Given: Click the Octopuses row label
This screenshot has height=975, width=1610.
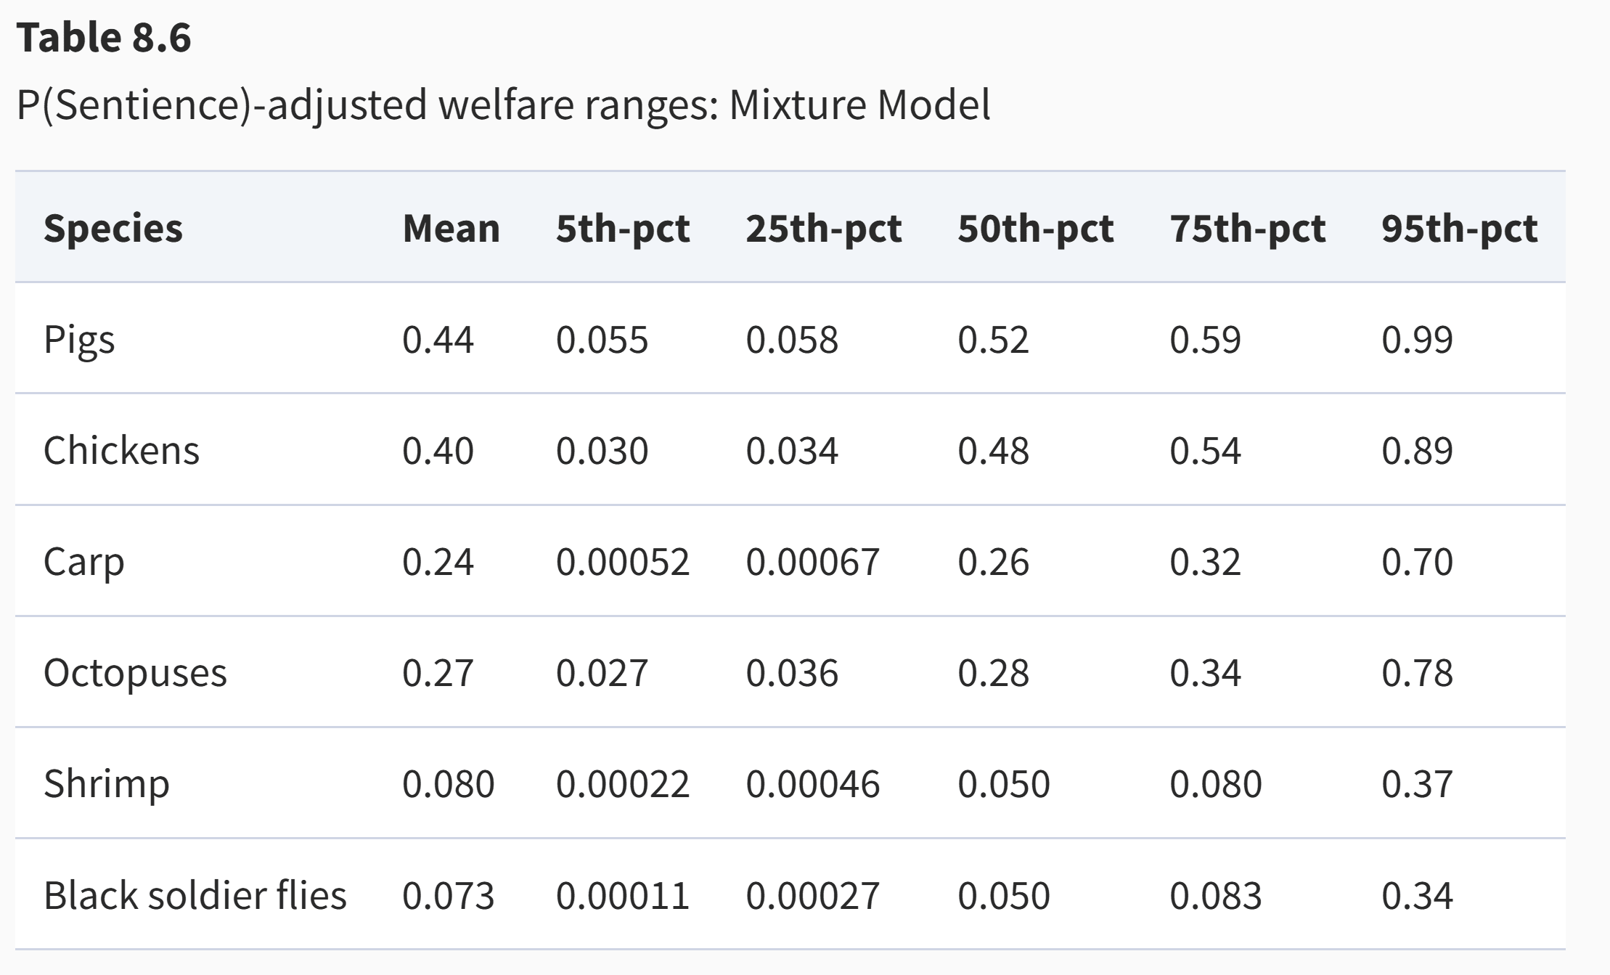Looking at the screenshot, I should (x=135, y=672).
